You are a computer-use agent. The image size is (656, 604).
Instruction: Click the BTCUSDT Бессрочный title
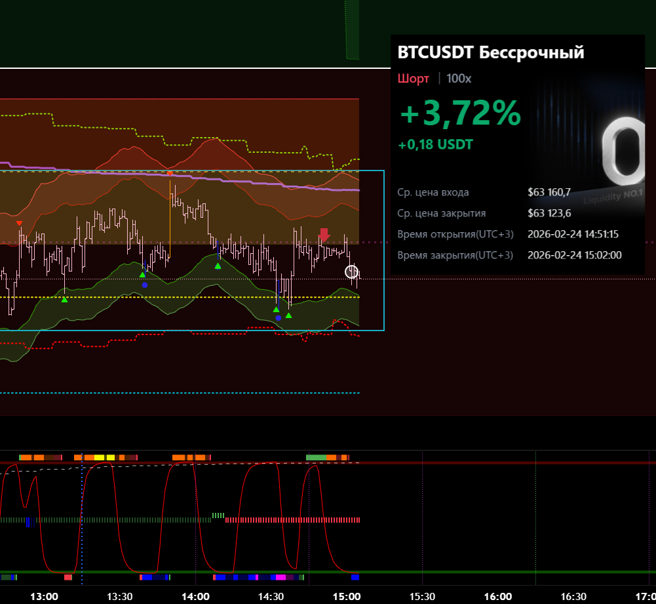(491, 52)
